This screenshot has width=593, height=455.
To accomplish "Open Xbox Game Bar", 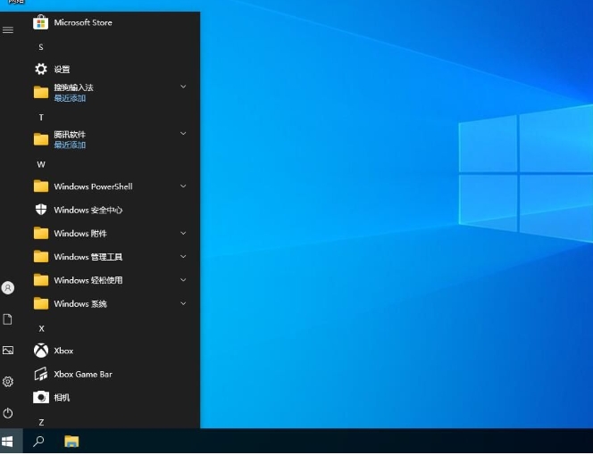I will (82, 375).
